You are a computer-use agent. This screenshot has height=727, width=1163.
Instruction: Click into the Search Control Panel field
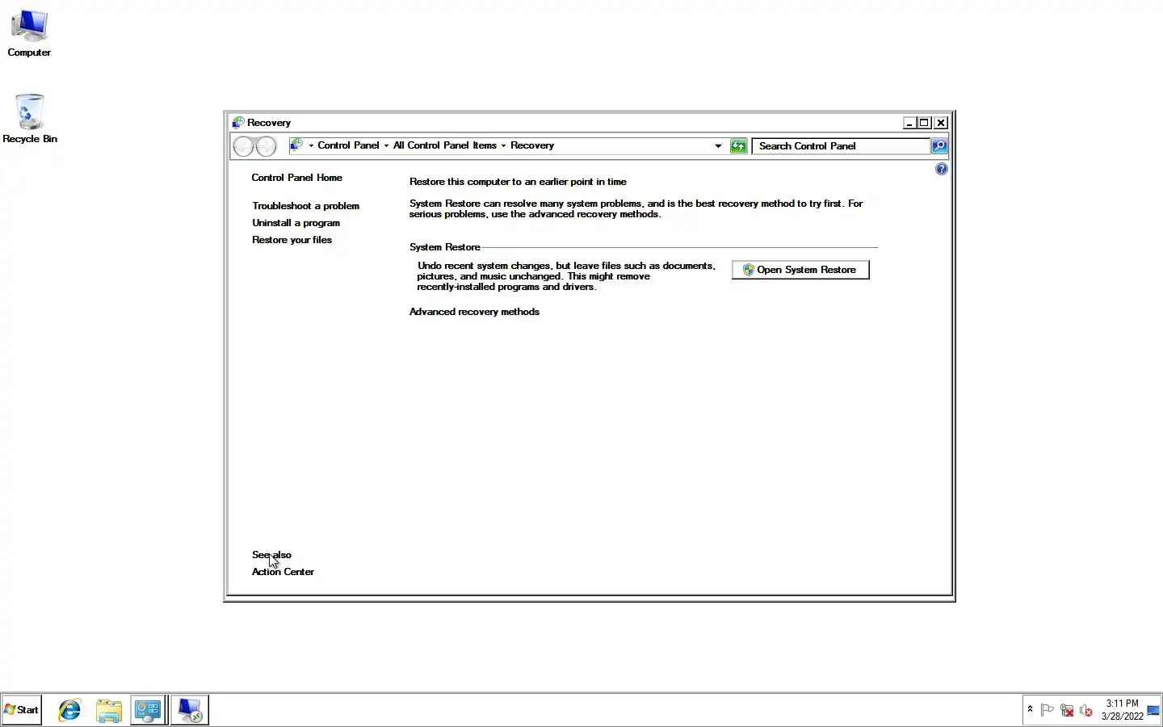click(x=841, y=146)
